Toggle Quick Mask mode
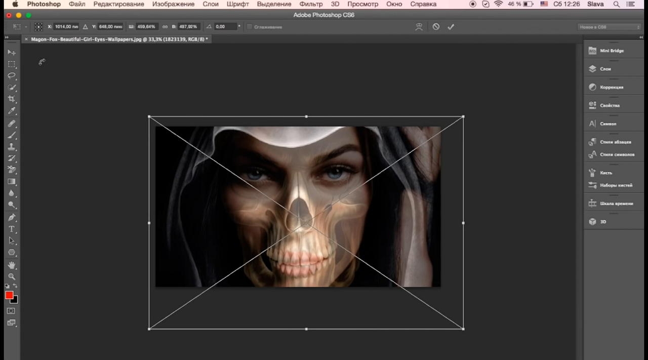The image size is (648, 360). coord(11,311)
